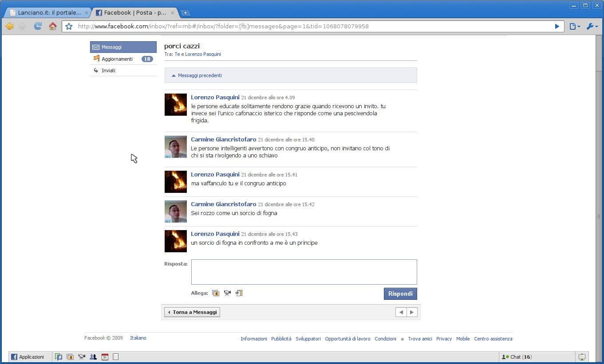Open the wrench settings menu
604x364 pixels.
[x=592, y=27]
